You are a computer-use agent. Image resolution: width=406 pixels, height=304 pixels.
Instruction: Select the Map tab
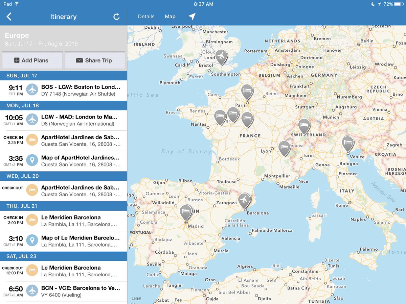170,17
